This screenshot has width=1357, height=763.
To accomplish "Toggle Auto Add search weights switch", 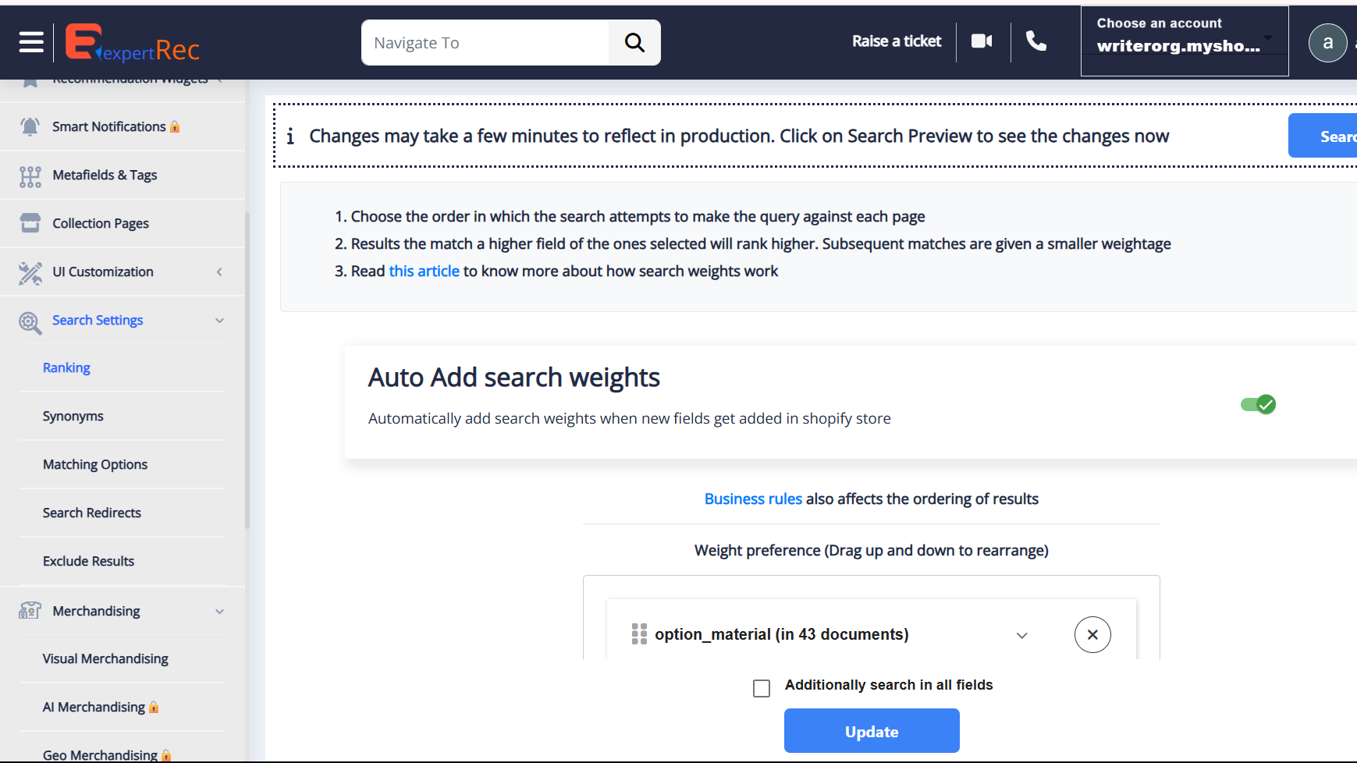I will 1258,404.
